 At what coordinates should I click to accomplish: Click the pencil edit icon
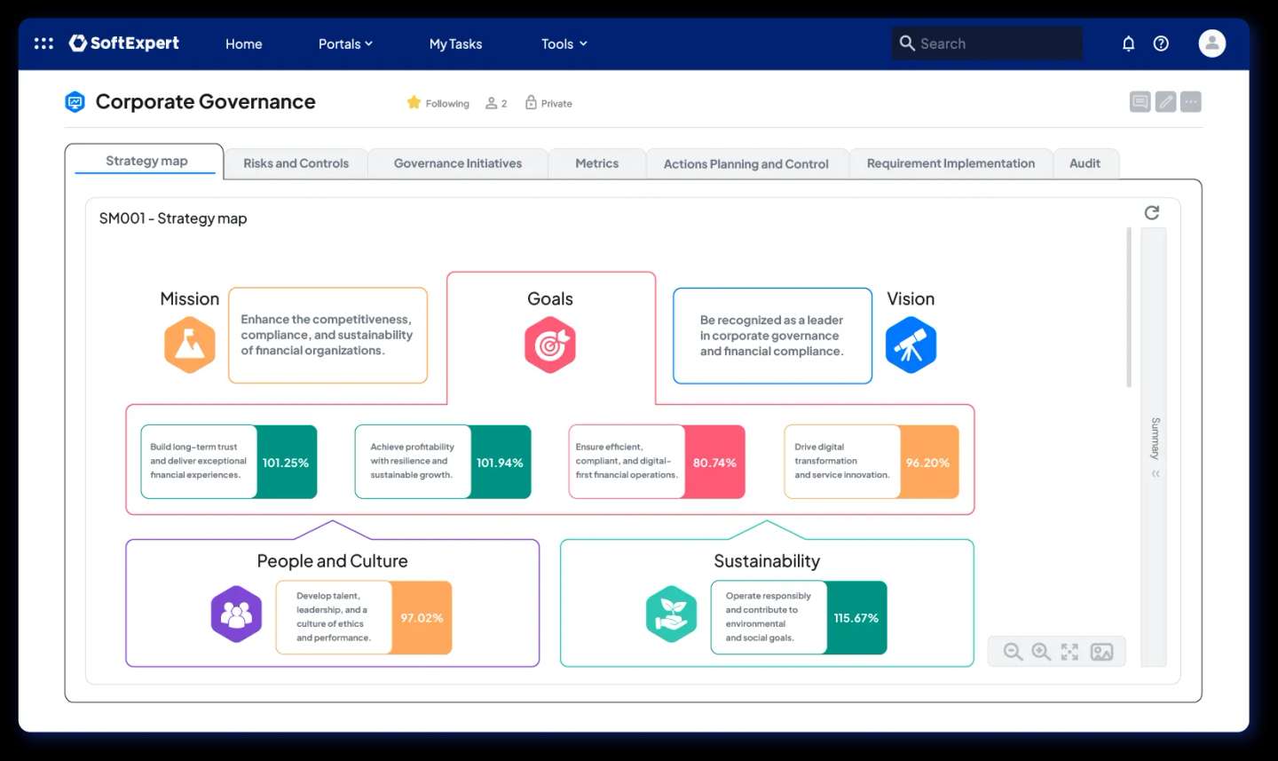coord(1165,102)
